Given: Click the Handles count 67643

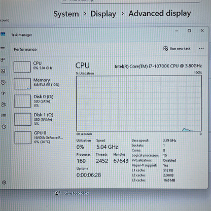Looking at the screenshot, I should pos(121,161).
